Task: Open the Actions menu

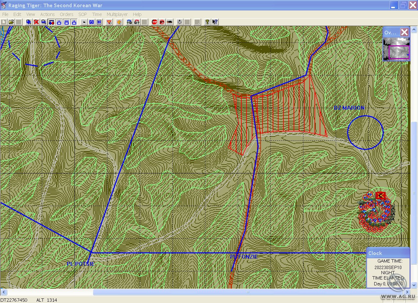Action: [47, 14]
